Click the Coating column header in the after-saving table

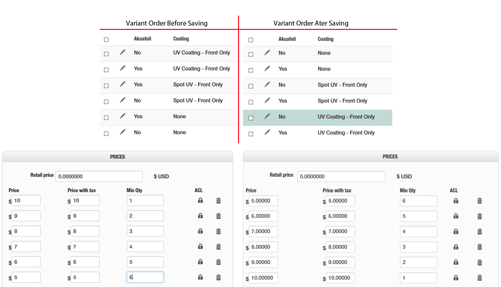(325, 39)
